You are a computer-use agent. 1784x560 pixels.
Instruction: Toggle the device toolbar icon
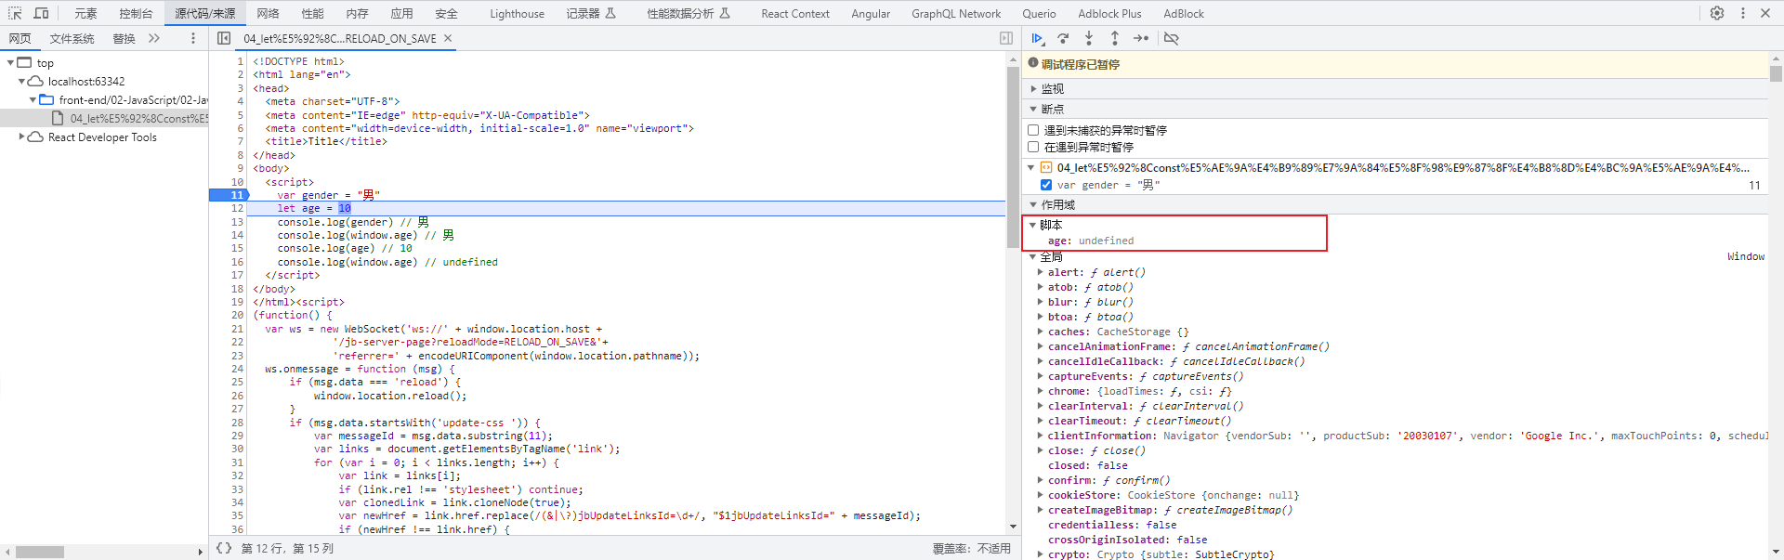pos(41,13)
